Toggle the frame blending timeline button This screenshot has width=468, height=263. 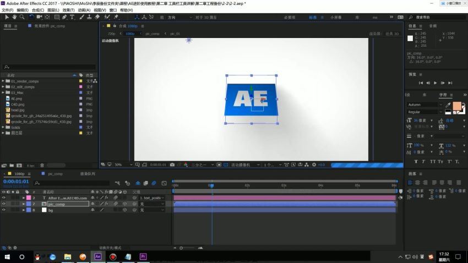(146, 183)
